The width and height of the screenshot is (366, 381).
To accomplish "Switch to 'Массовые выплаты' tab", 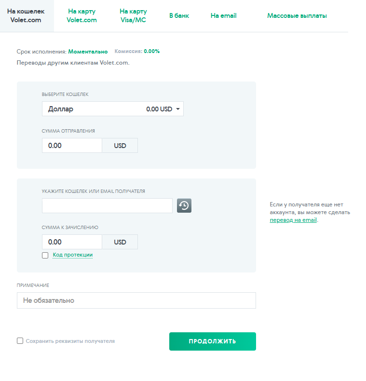I will [297, 15].
